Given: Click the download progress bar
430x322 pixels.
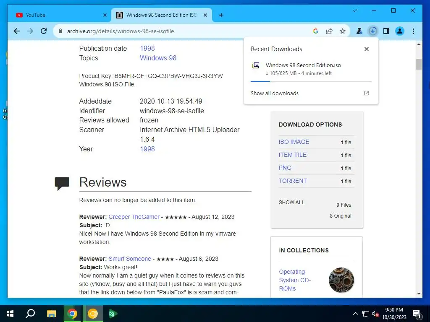Looking at the screenshot, I should pyautogui.click(x=311, y=82).
